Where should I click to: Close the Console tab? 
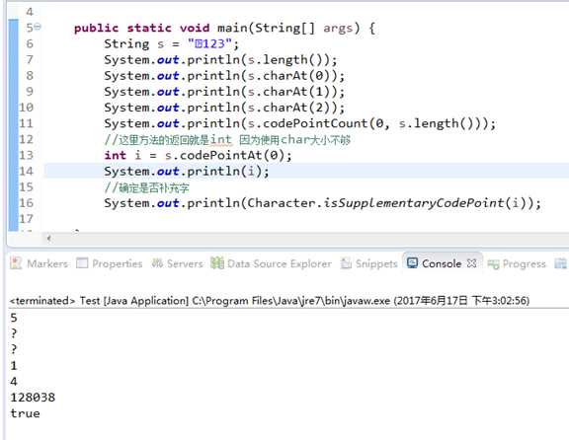[471, 263]
